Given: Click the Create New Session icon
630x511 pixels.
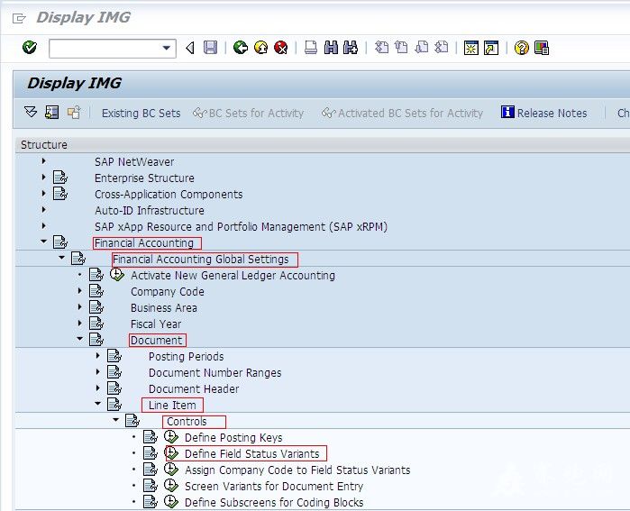Looking at the screenshot, I should (470, 48).
